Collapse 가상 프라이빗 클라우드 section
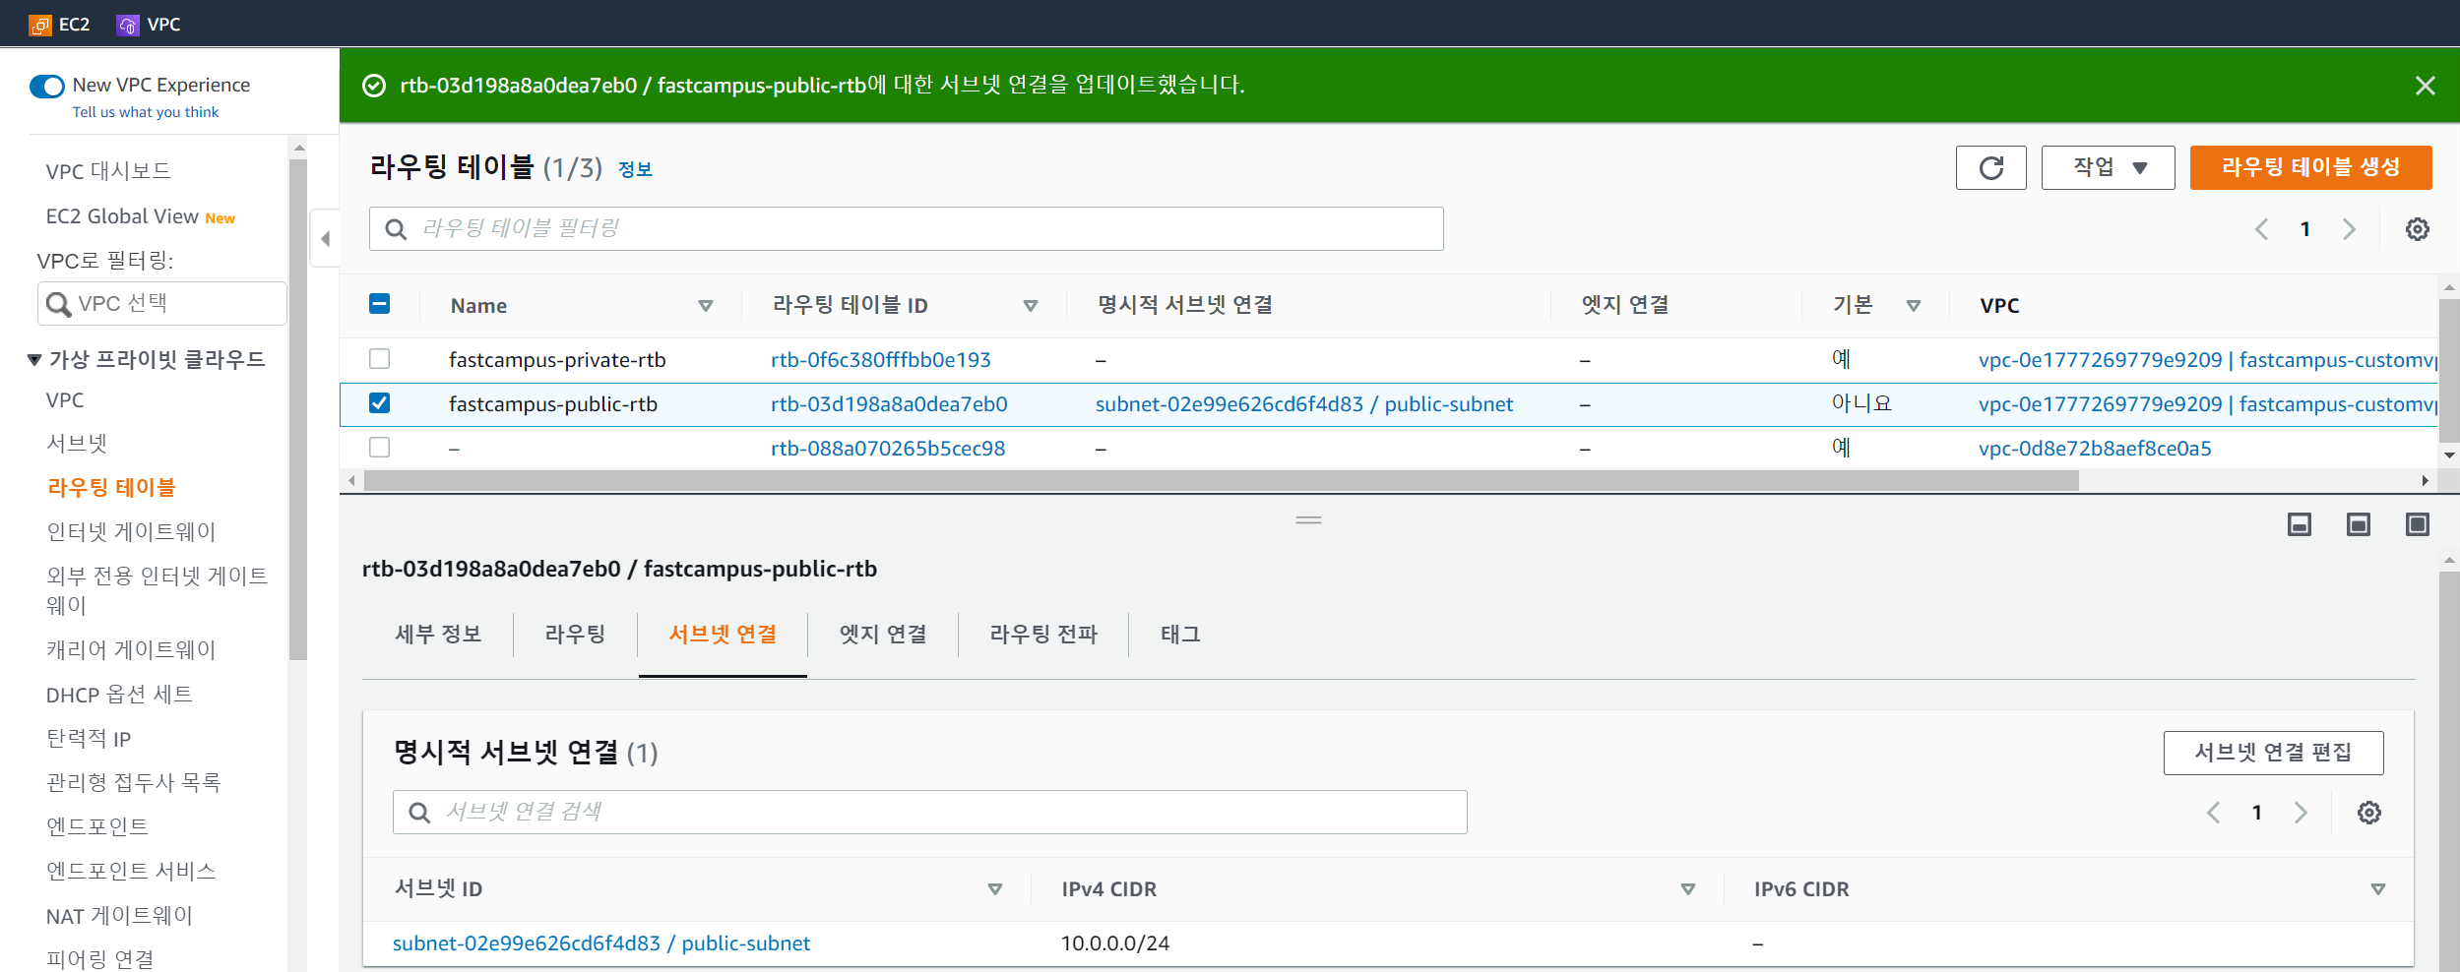The height and width of the screenshot is (972, 2460). click(34, 360)
